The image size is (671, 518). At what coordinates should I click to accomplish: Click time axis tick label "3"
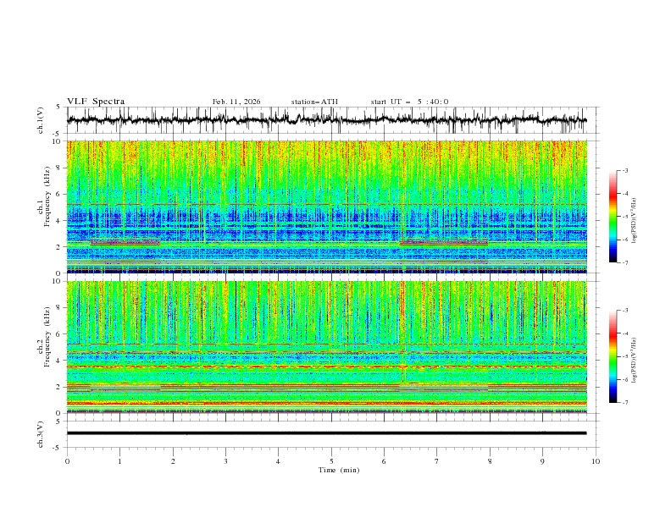coord(225,461)
